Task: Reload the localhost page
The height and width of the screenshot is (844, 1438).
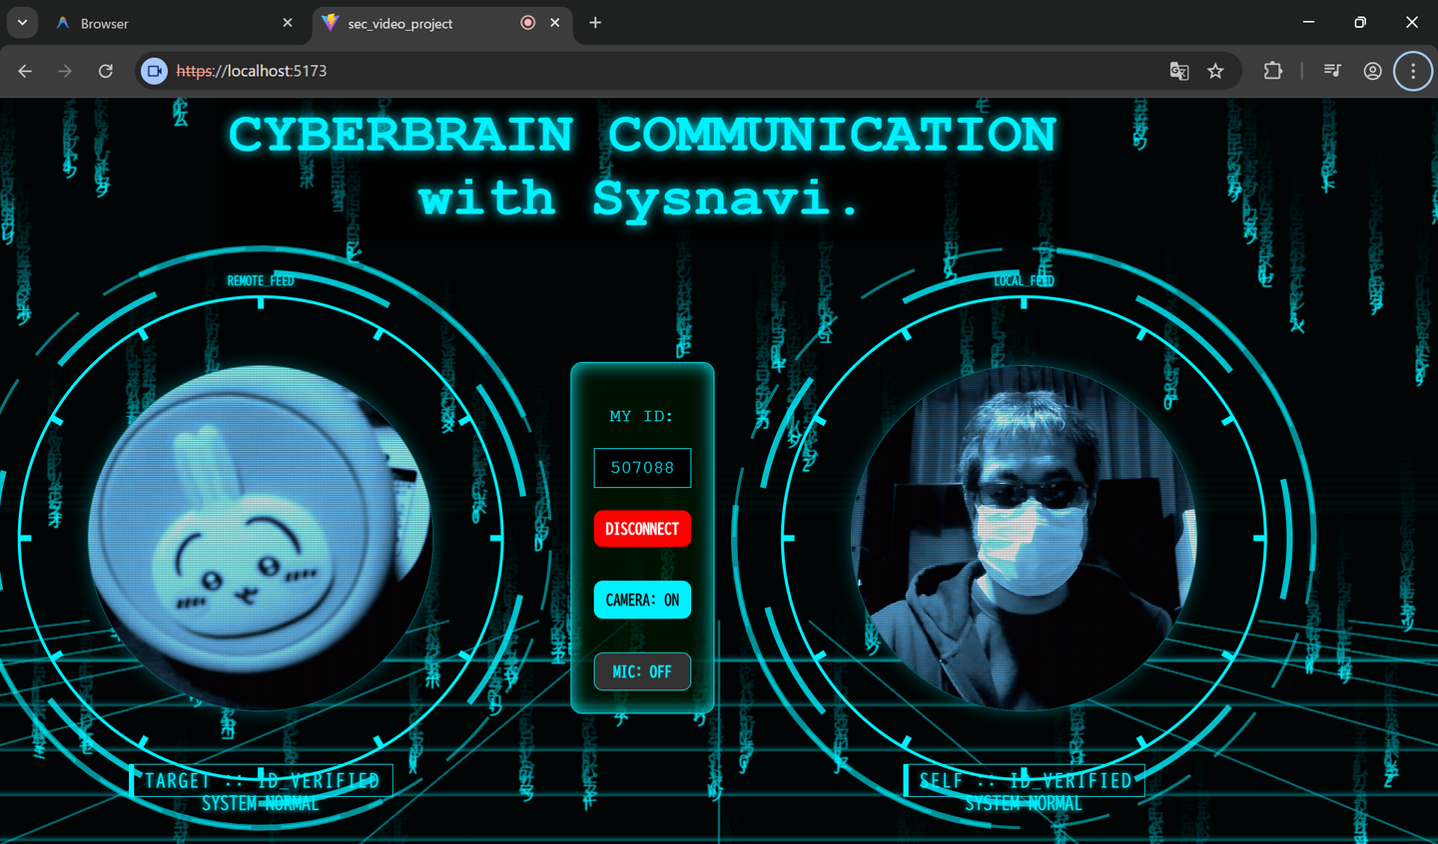Action: point(105,71)
